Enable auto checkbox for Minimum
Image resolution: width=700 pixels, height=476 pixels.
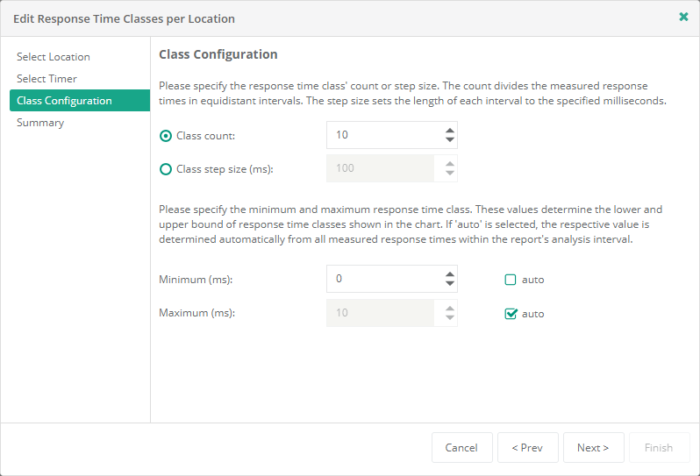510,280
